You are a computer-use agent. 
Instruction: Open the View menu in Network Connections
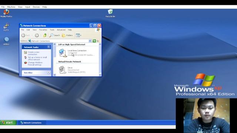(x=34, y=30)
